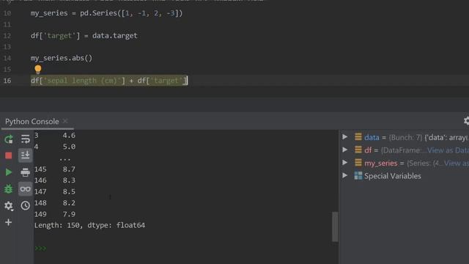
Task: Open console settings gear in left toolbar
Action: click(x=8, y=205)
